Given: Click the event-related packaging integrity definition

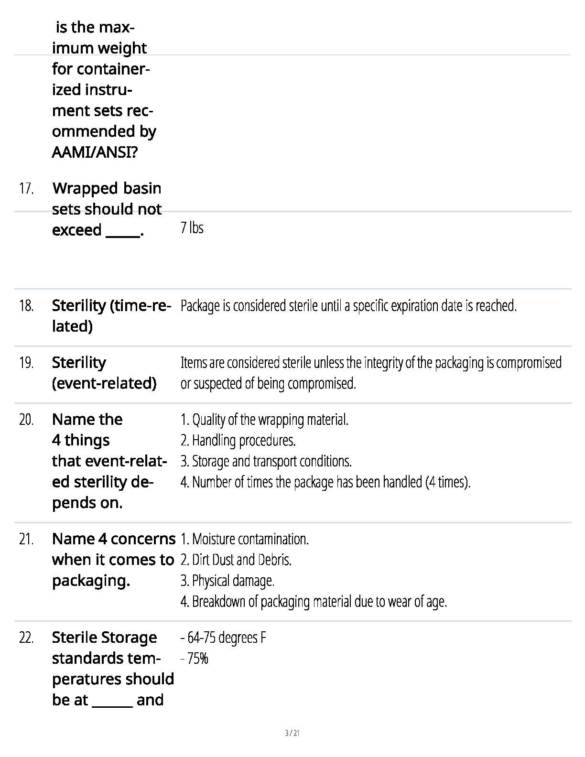Looking at the screenshot, I should click(370, 373).
